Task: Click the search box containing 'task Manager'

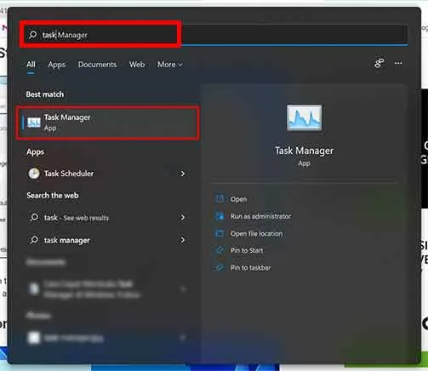Action: pos(215,35)
